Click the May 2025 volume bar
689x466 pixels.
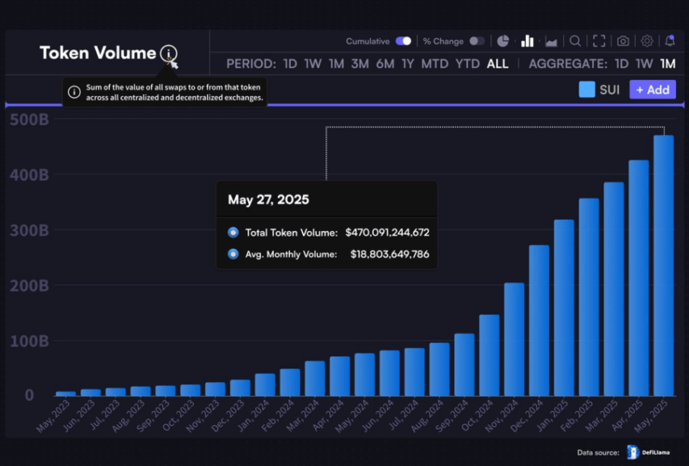(663, 266)
